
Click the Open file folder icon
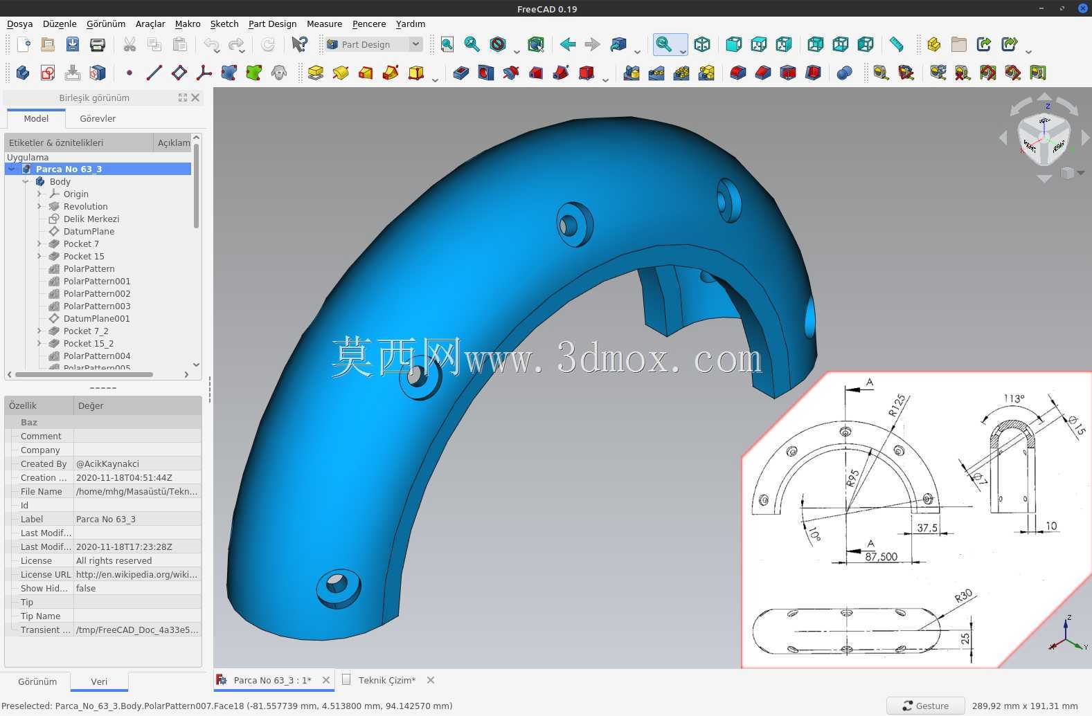point(48,44)
